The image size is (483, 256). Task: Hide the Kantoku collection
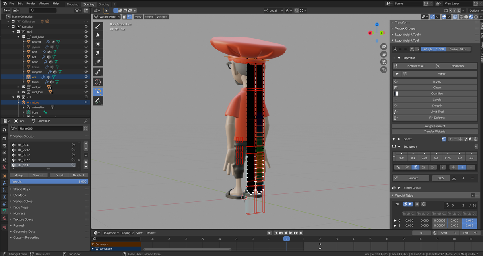[x=86, y=26]
